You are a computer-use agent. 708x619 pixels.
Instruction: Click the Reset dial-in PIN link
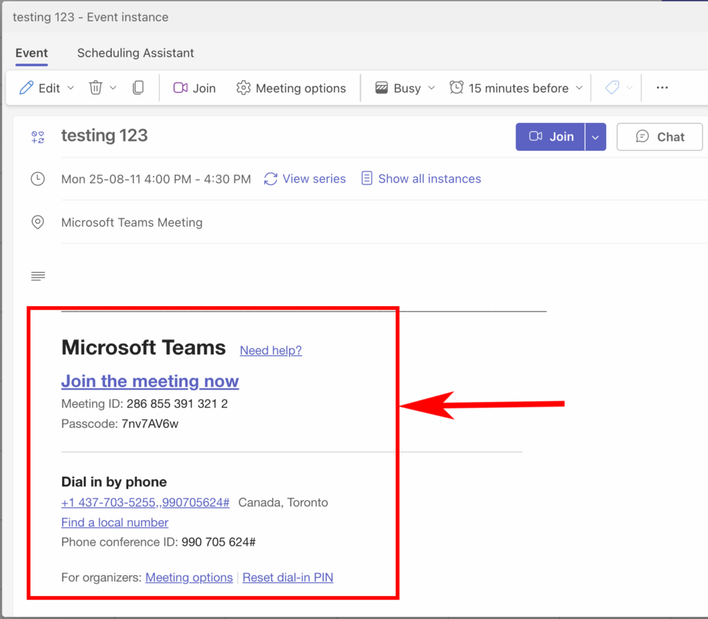click(x=288, y=577)
